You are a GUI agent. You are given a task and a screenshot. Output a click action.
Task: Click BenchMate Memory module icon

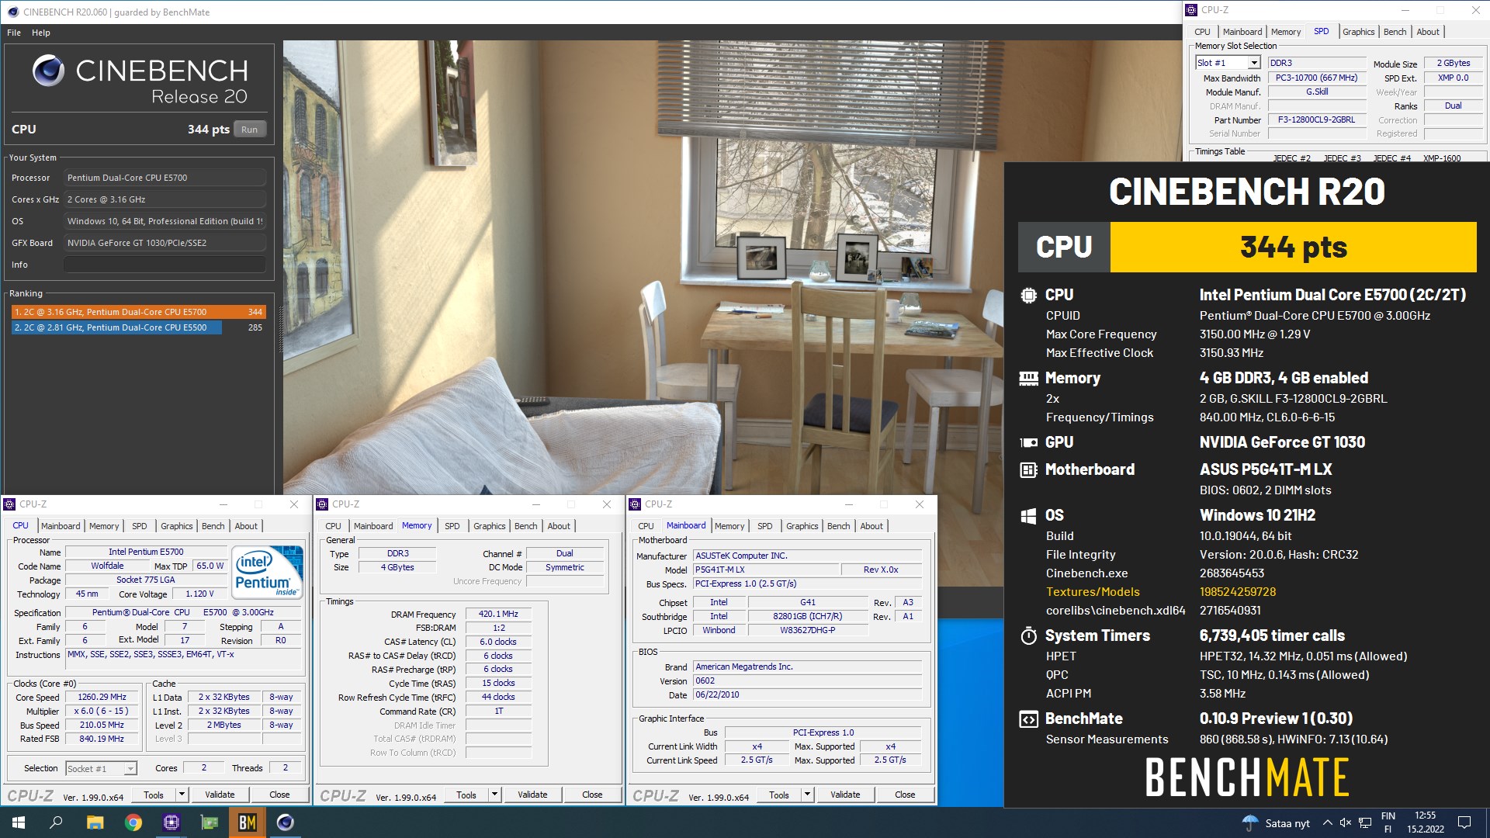tap(1028, 378)
